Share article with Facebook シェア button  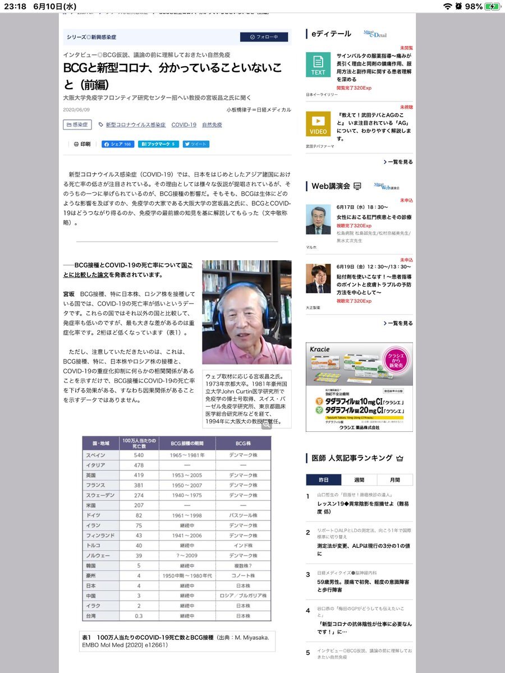[118, 144]
